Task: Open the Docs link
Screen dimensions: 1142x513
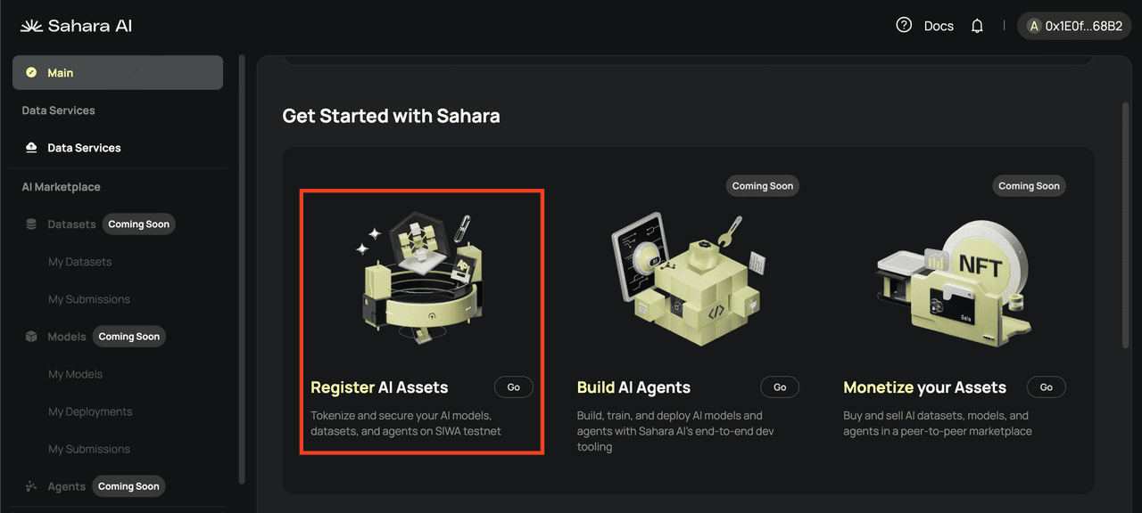Action: 939,26
